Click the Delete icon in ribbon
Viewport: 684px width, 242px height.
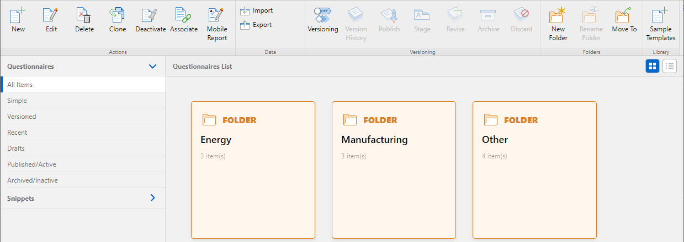tap(84, 16)
